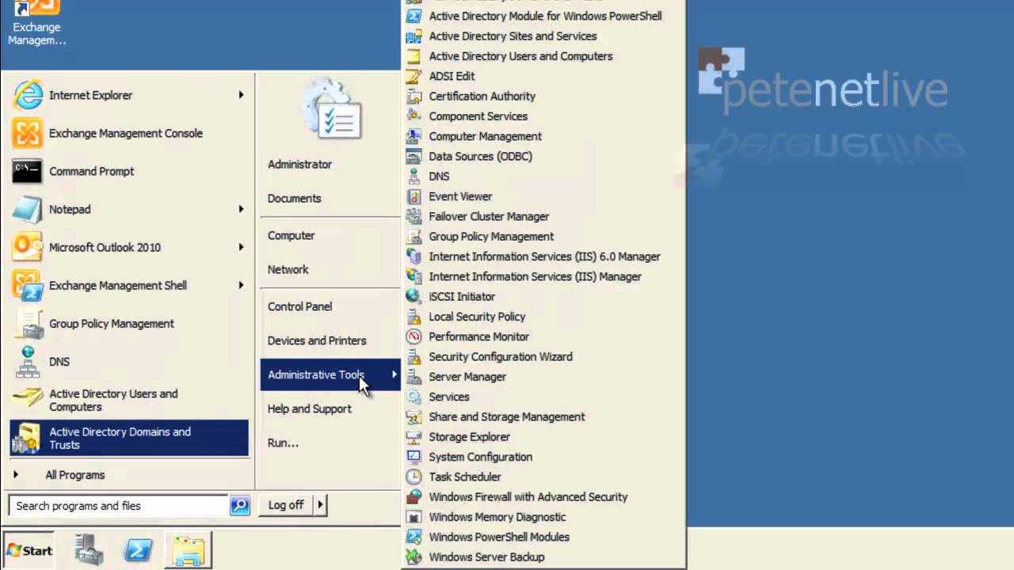Viewport: 1014px width, 570px height.
Task: Open Server Manager from Administrative Tools
Action: (x=467, y=377)
